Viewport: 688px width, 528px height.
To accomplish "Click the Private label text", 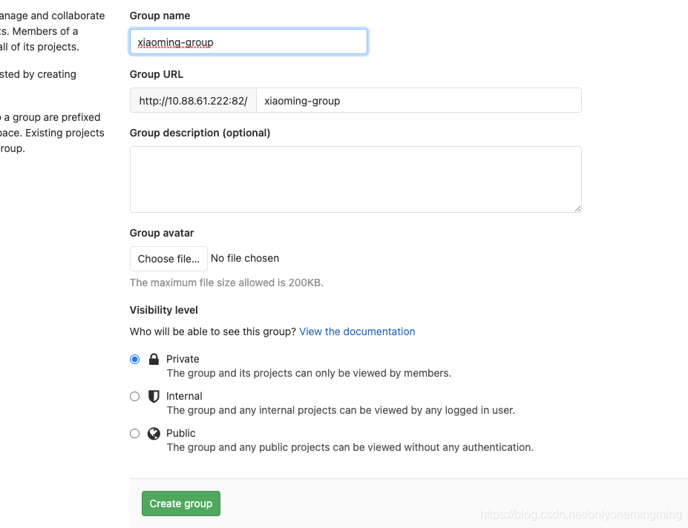I will (183, 359).
